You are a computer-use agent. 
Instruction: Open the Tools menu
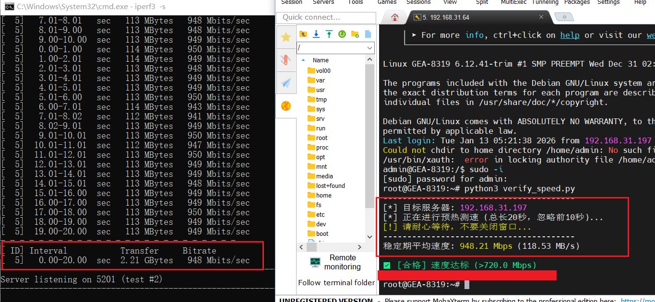(x=355, y=2)
